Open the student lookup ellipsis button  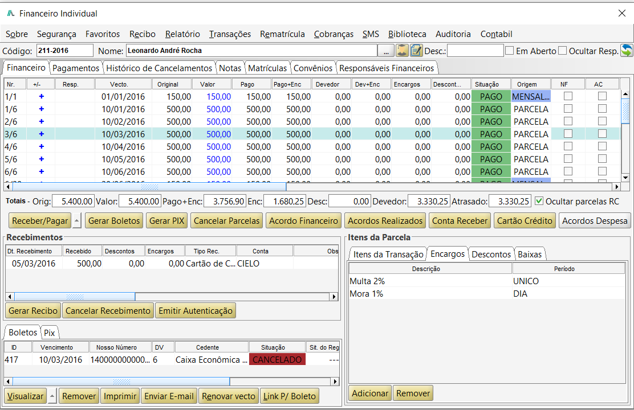pos(386,51)
